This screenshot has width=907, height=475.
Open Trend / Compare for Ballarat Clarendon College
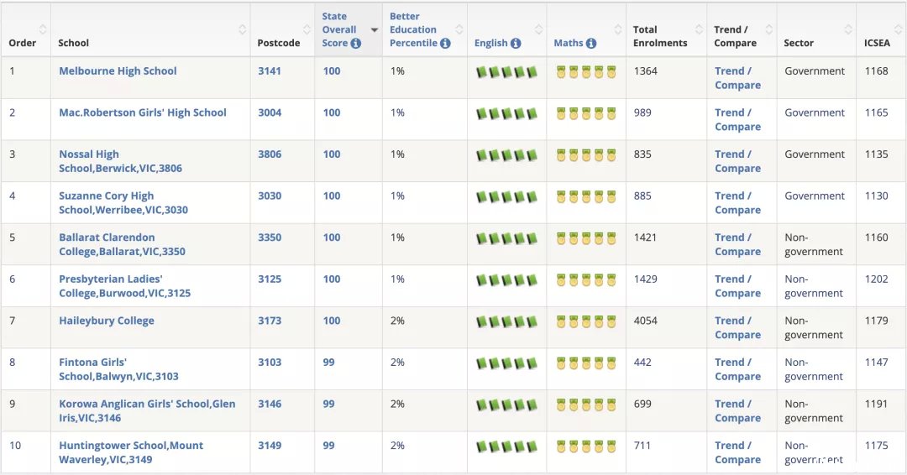(737, 244)
